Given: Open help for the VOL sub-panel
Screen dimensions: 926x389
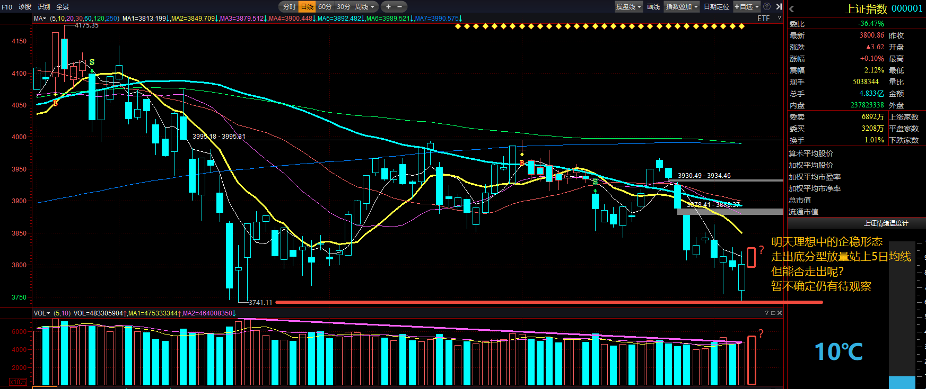Looking at the screenshot, I should pos(767,313).
